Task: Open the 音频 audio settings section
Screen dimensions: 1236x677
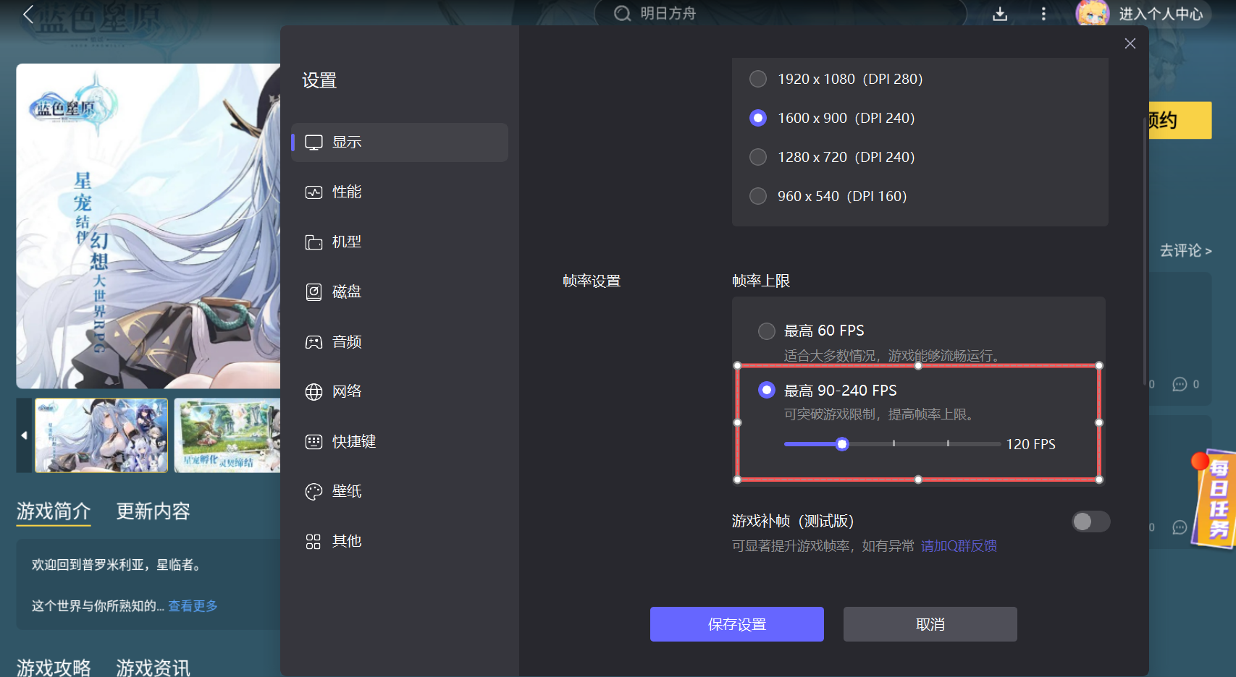Action: [400, 341]
